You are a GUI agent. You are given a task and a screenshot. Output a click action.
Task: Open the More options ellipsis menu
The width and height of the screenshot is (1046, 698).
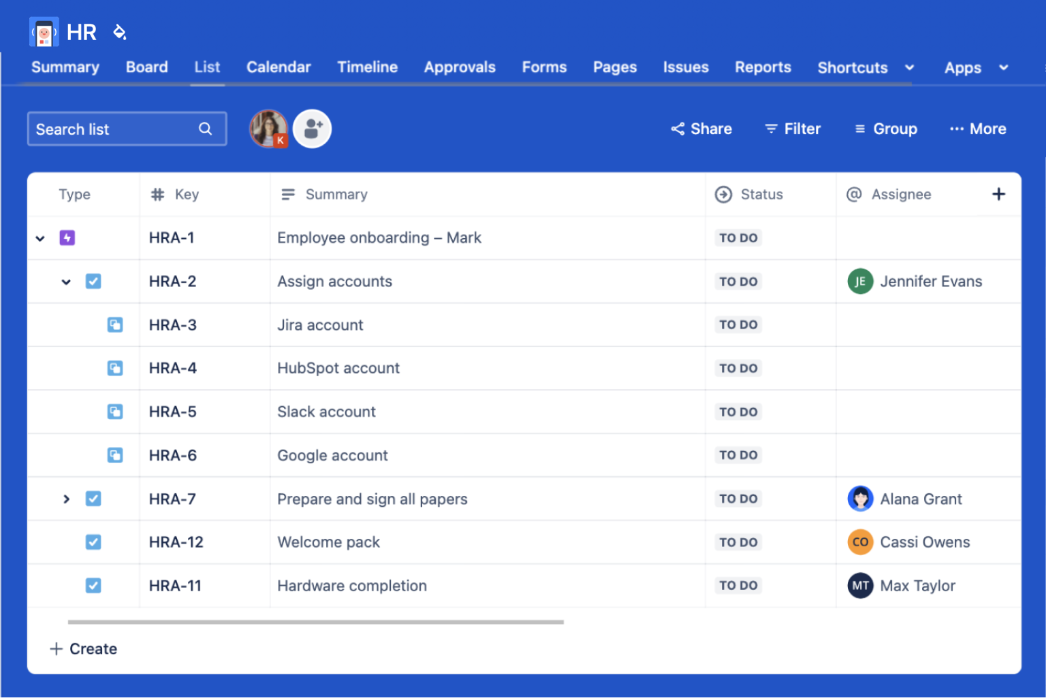pos(977,129)
